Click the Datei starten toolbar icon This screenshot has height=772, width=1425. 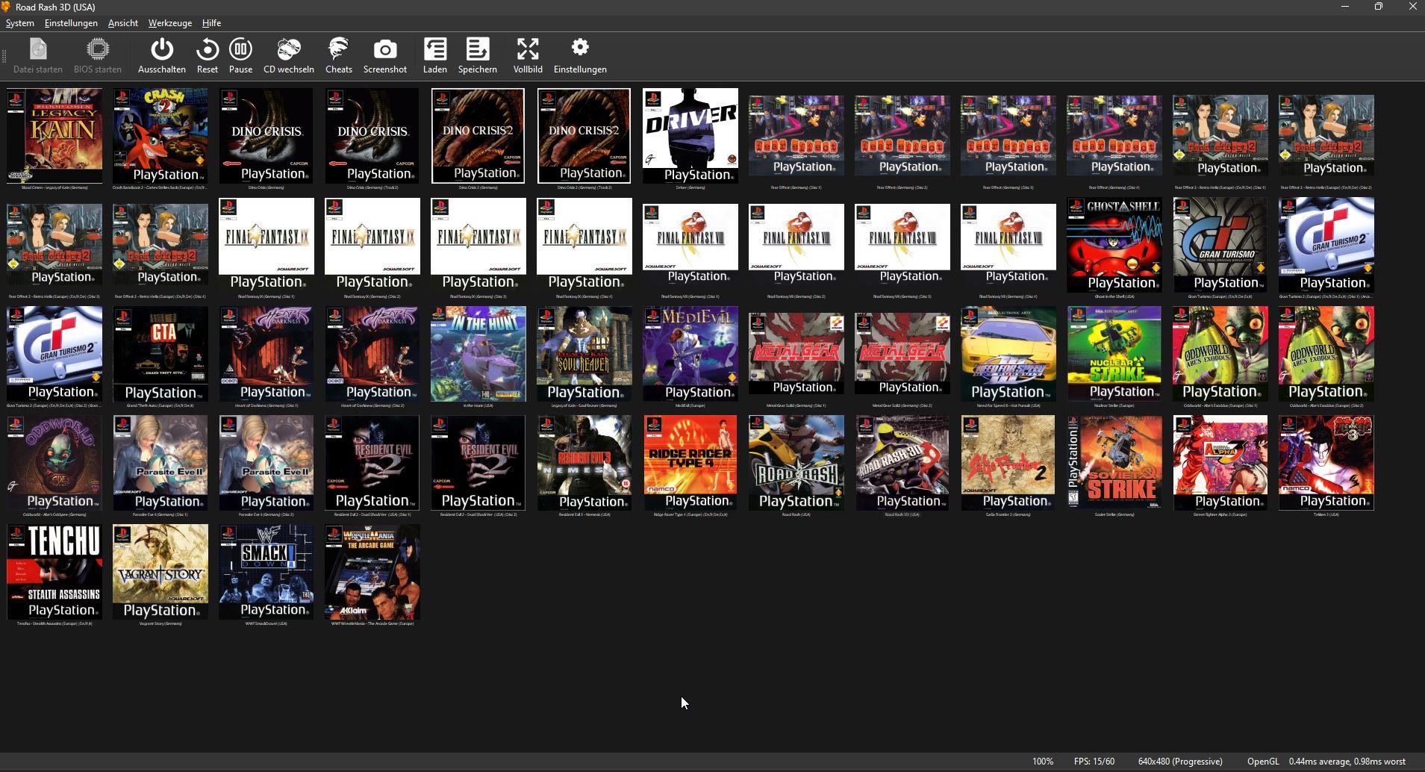tap(38, 49)
